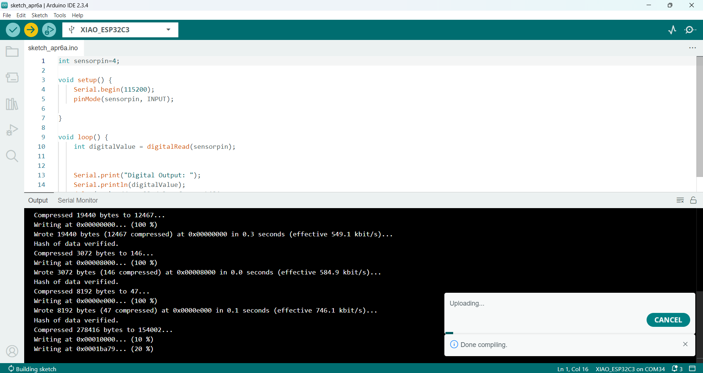
Task: Select the sketch_apr6a.ino editor tab
Action: tap(53, 48)
